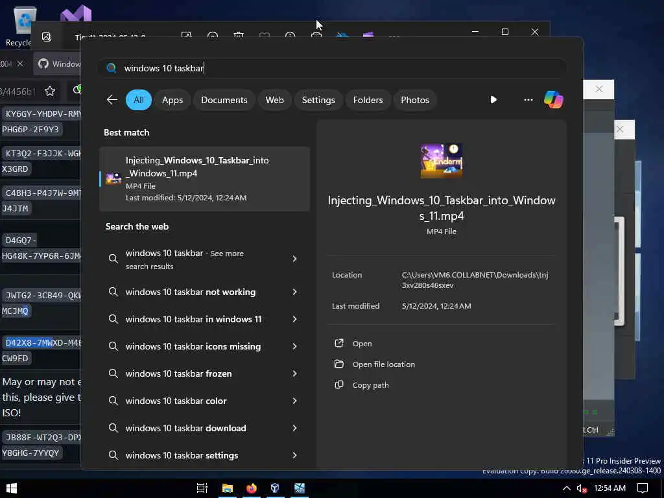664x498 pixels.
Task: Expand 'windows 10 taskbar frozen' arrow
Action: (x=295, y=373)
